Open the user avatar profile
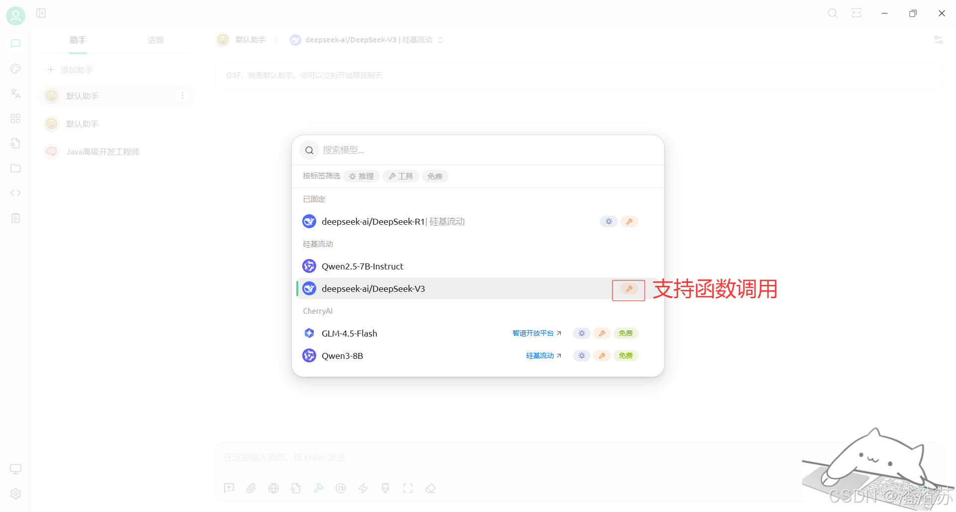956x512 pixels. [x=15, y=16]
